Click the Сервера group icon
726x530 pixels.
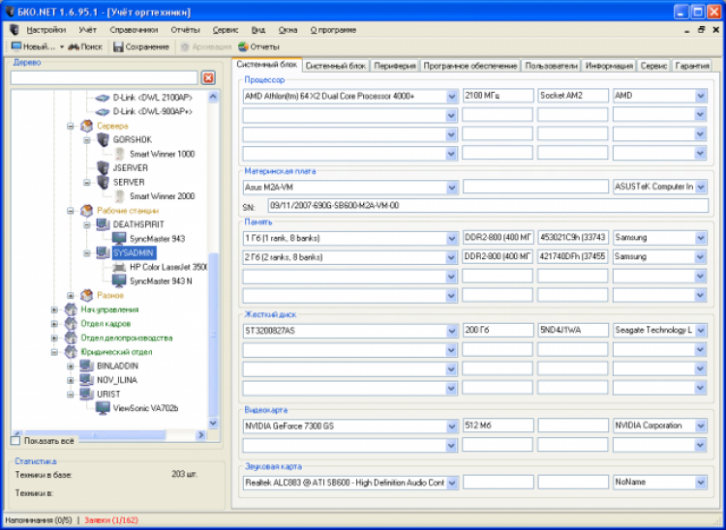(x=86, y=126)
